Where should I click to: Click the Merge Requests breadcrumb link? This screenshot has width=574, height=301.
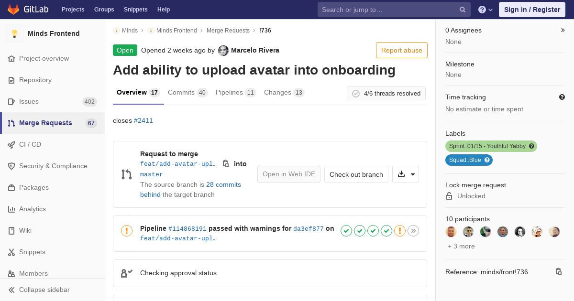pyautogui.click(x=228, y=31)
